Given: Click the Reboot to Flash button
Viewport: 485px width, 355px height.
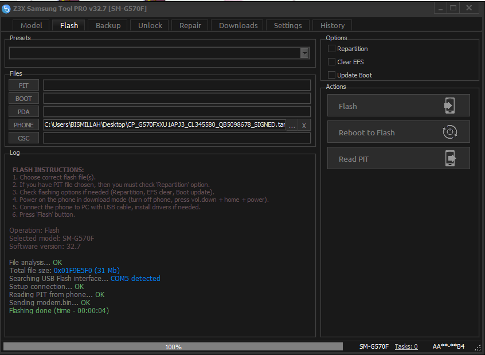Looking at the screenshot, I should click(398, 132).
